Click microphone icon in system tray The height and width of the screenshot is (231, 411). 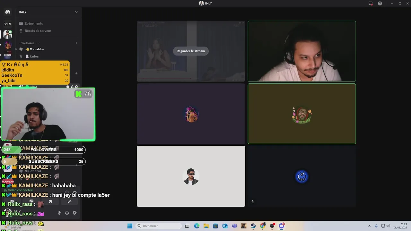point(376,226)
